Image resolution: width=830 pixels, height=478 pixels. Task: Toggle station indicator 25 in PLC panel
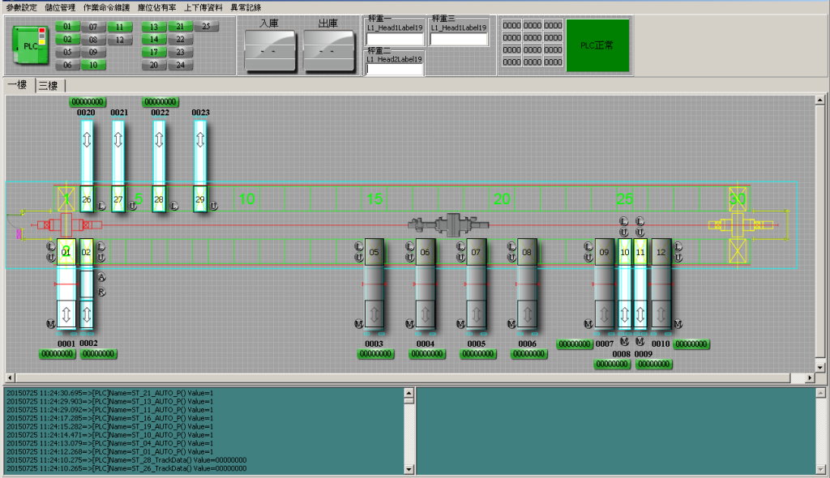(x=206, y=27)
